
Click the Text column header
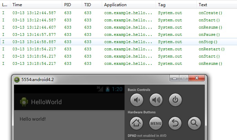point(217,5)
